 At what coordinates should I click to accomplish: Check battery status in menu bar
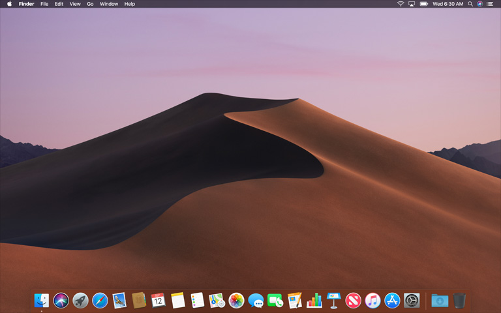[423, 4]
